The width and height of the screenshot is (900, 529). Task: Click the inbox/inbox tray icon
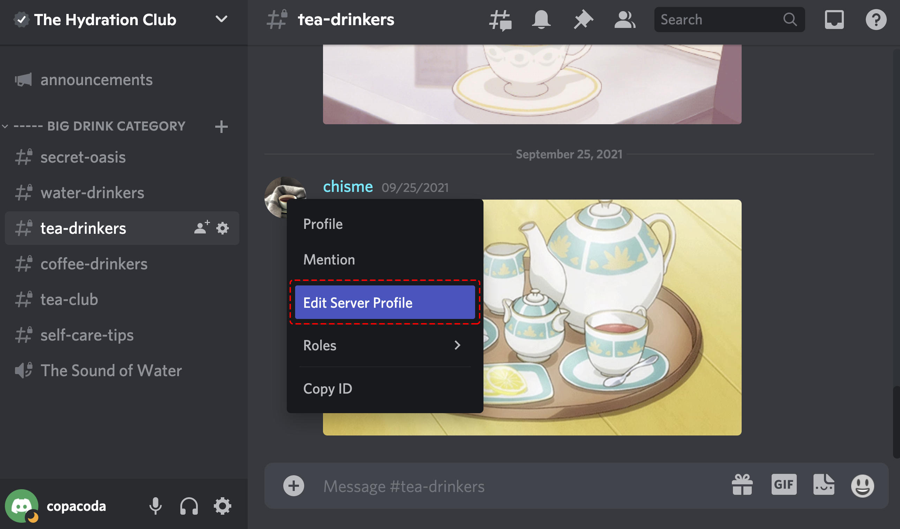coord(833,19)
